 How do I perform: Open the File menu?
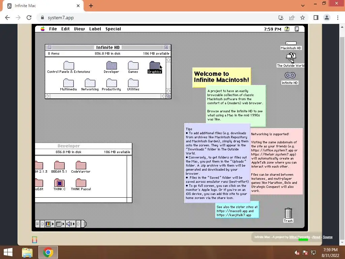point(53,29)
